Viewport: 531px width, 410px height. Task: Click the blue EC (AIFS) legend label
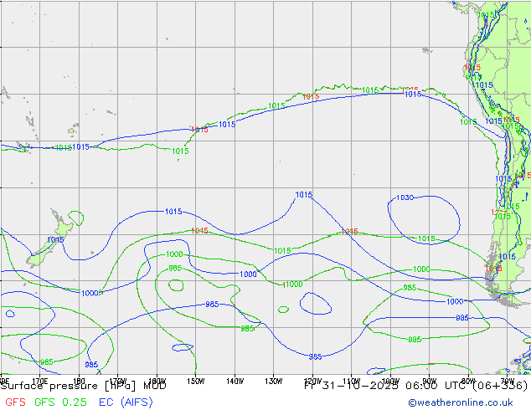click(126, 402)
